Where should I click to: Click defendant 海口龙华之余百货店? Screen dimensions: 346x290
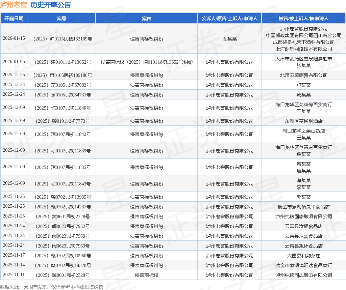point(304,131)
